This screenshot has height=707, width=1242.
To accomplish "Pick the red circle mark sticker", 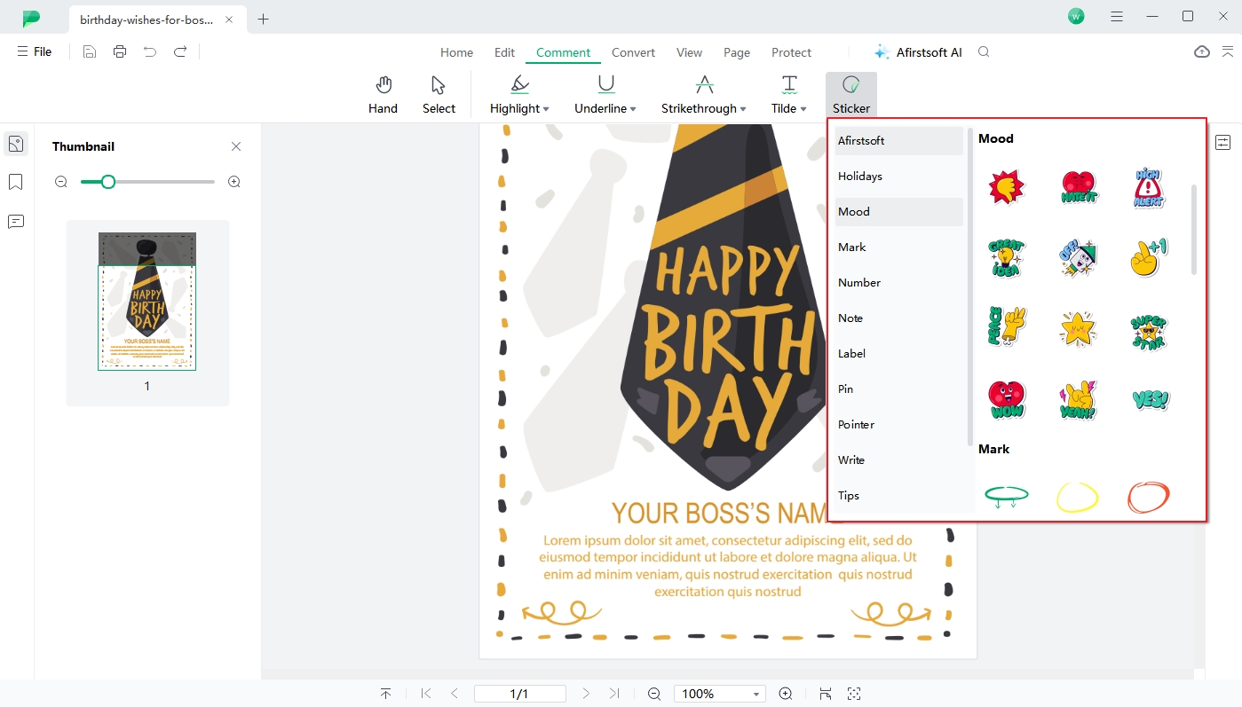I will coord(1149,497).
